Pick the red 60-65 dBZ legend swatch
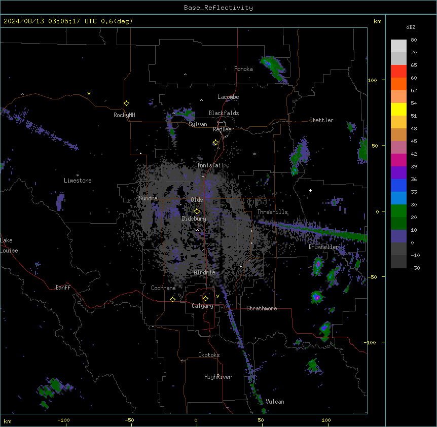 [x=398, y=71]
